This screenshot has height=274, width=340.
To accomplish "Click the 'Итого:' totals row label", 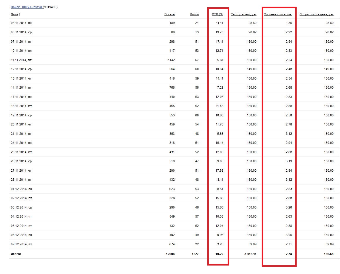I will 16,254.
